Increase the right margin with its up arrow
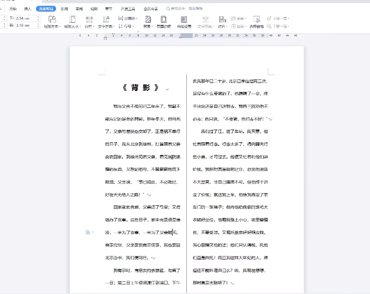 point(39,24)
